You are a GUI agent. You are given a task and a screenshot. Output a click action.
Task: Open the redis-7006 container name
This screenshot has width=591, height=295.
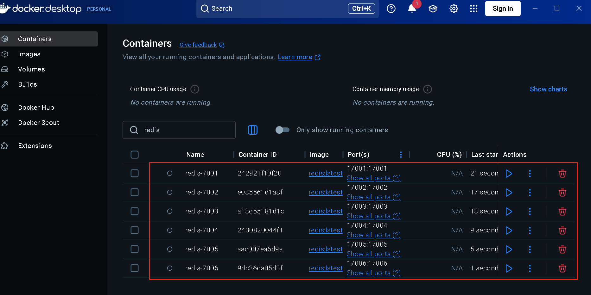pos(202,268)
